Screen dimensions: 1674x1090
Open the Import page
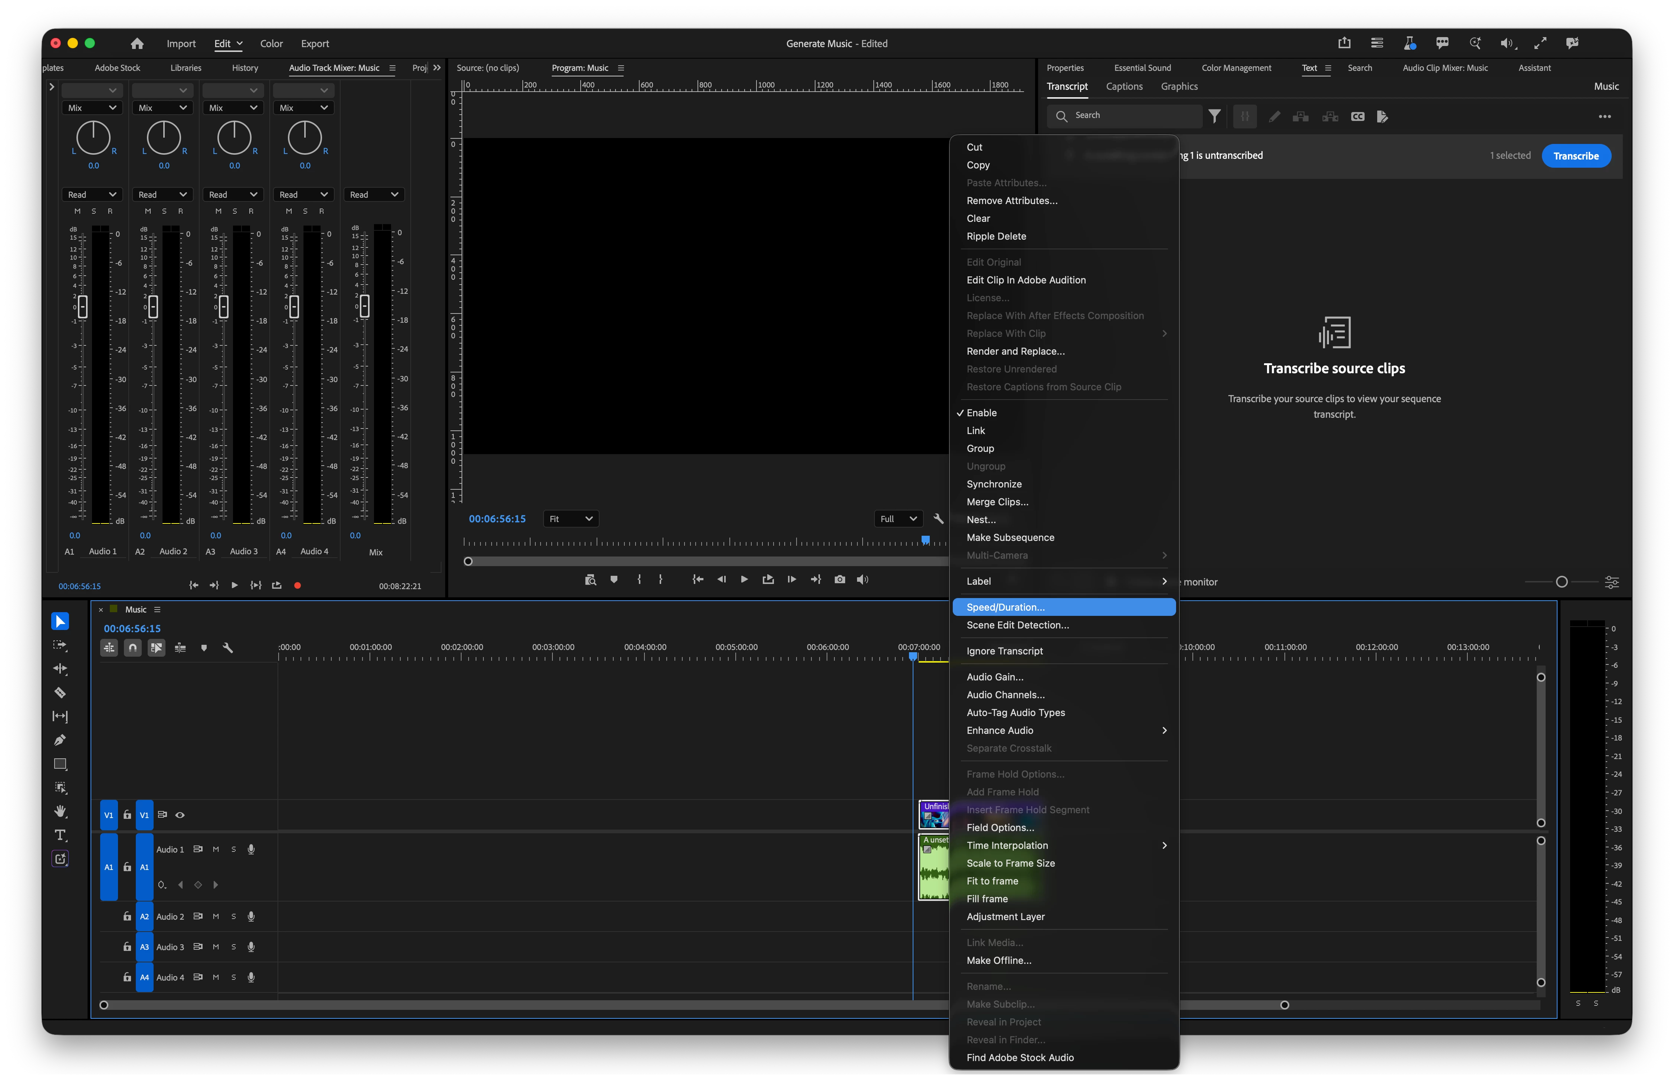tap(181, 44)
